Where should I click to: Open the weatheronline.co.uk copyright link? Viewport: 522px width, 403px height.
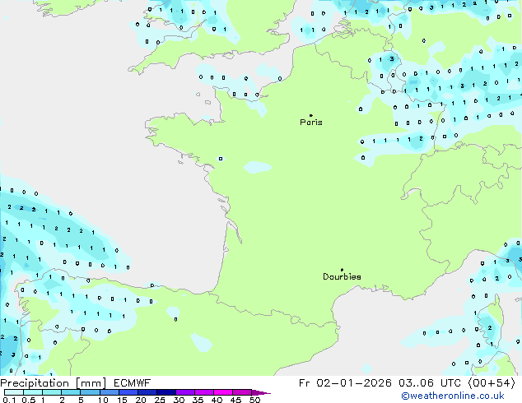[x=453, y=396]
